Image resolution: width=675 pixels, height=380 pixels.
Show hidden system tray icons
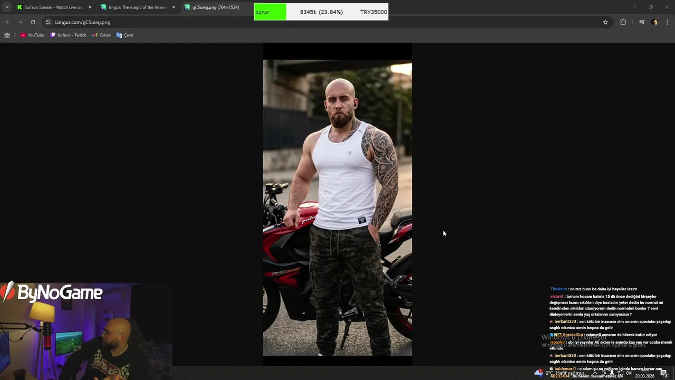[595, 373]
